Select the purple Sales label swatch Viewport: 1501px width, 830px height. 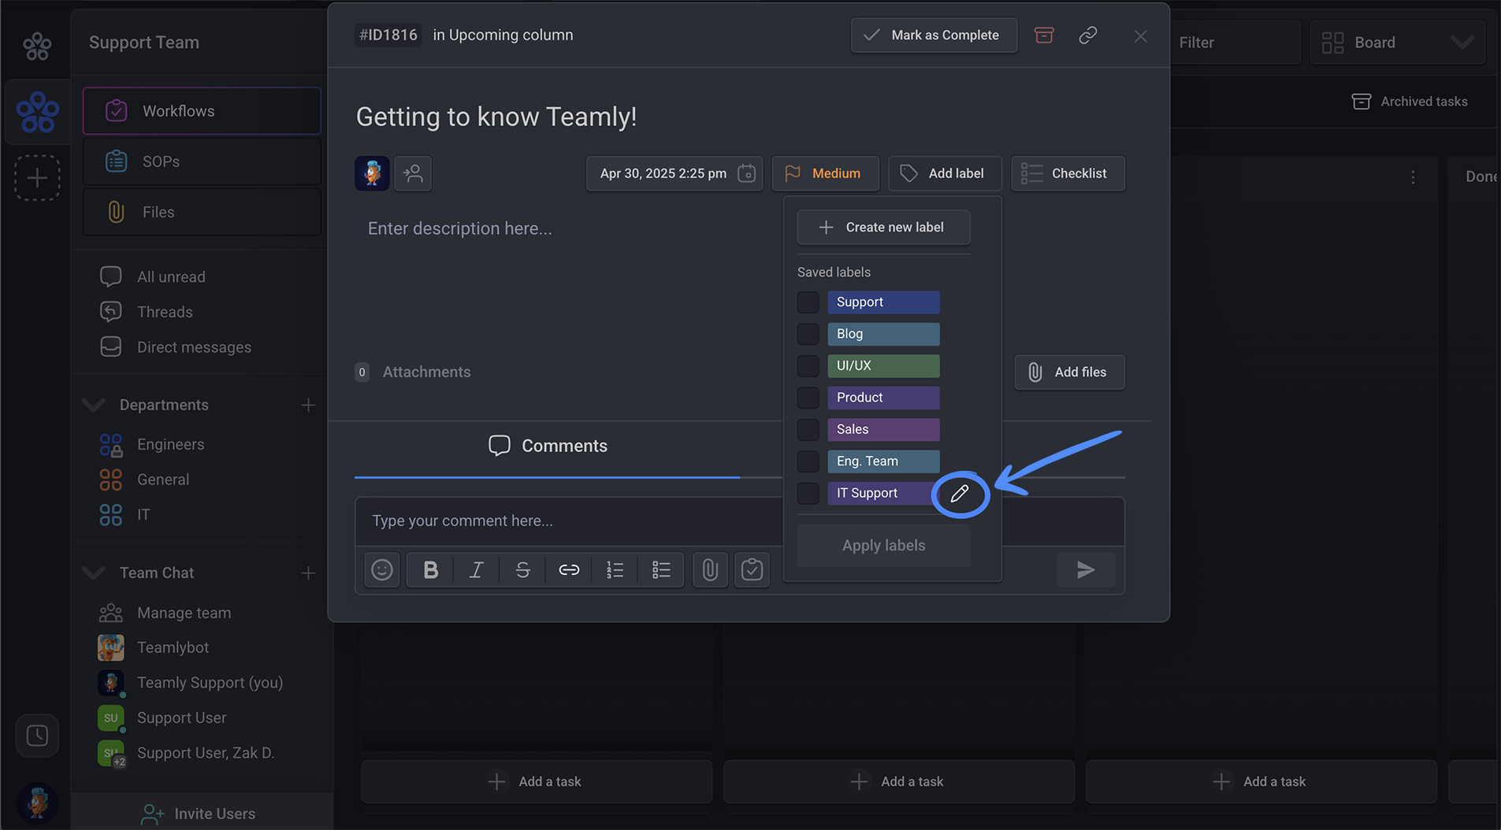[883, 429]
